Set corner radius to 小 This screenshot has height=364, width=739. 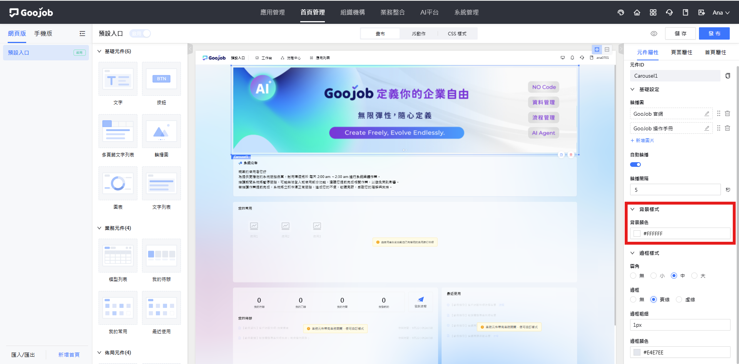[x=654, y=276]
